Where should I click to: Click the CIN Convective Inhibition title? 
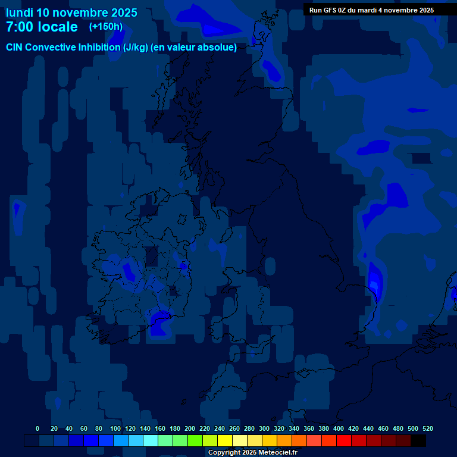[x=121, y=48]
